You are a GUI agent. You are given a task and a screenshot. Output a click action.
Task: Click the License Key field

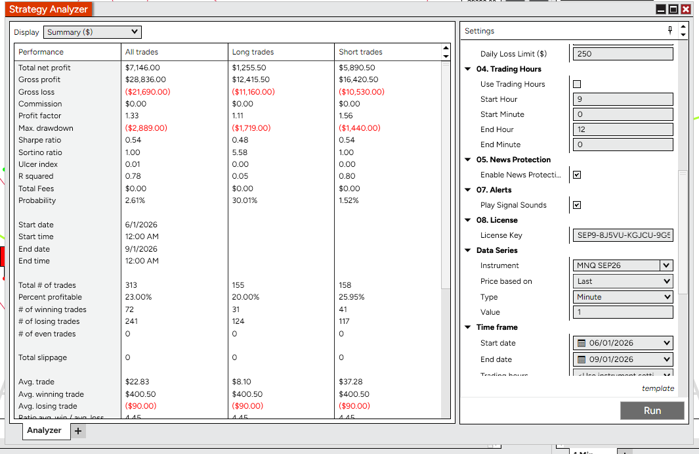pos(623,235)
